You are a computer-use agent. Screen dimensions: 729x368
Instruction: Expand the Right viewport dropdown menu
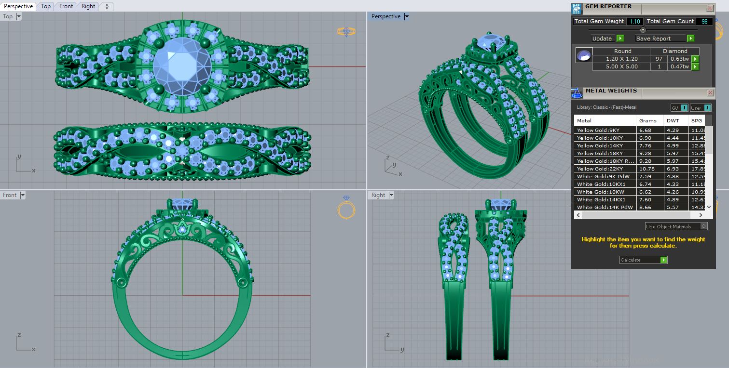(x=391, y=195)
